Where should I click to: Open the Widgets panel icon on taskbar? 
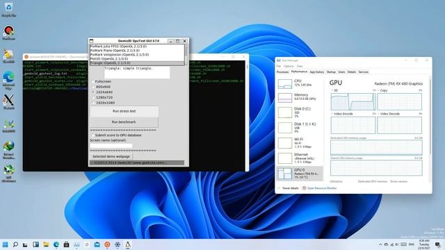[35, 244]
